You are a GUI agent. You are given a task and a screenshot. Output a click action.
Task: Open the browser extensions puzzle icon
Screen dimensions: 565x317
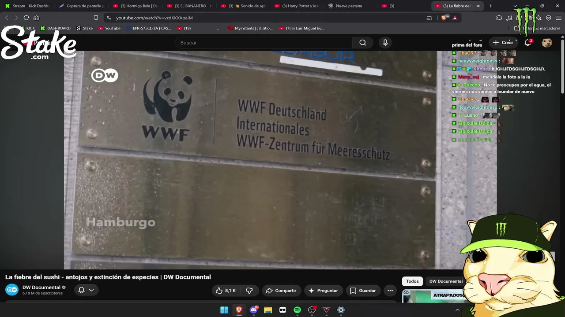[x=499, y=18]
